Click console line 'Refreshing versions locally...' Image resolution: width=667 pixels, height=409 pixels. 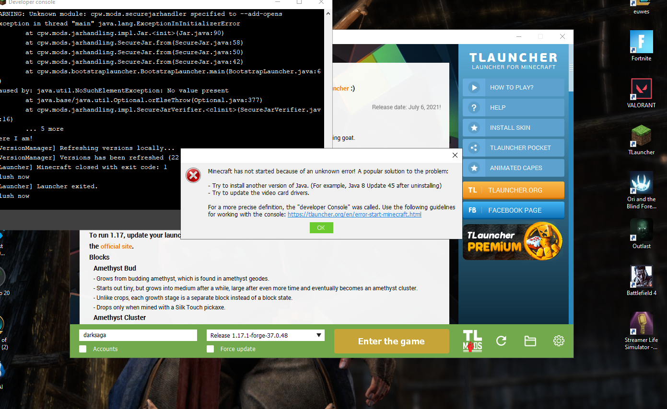coord(87,148)
